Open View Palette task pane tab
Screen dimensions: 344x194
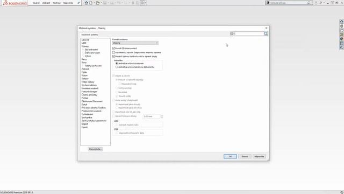tap(342, 34)
